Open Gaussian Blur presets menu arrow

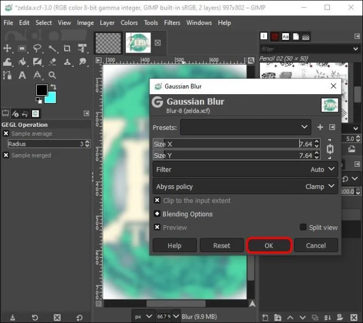click(x=332, y=127)
